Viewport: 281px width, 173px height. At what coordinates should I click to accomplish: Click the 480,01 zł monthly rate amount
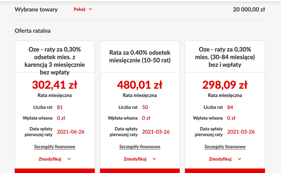[x=140, y=85]
